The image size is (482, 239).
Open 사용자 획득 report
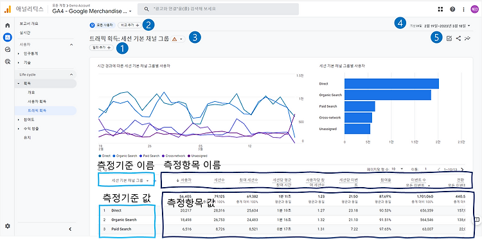37,101
